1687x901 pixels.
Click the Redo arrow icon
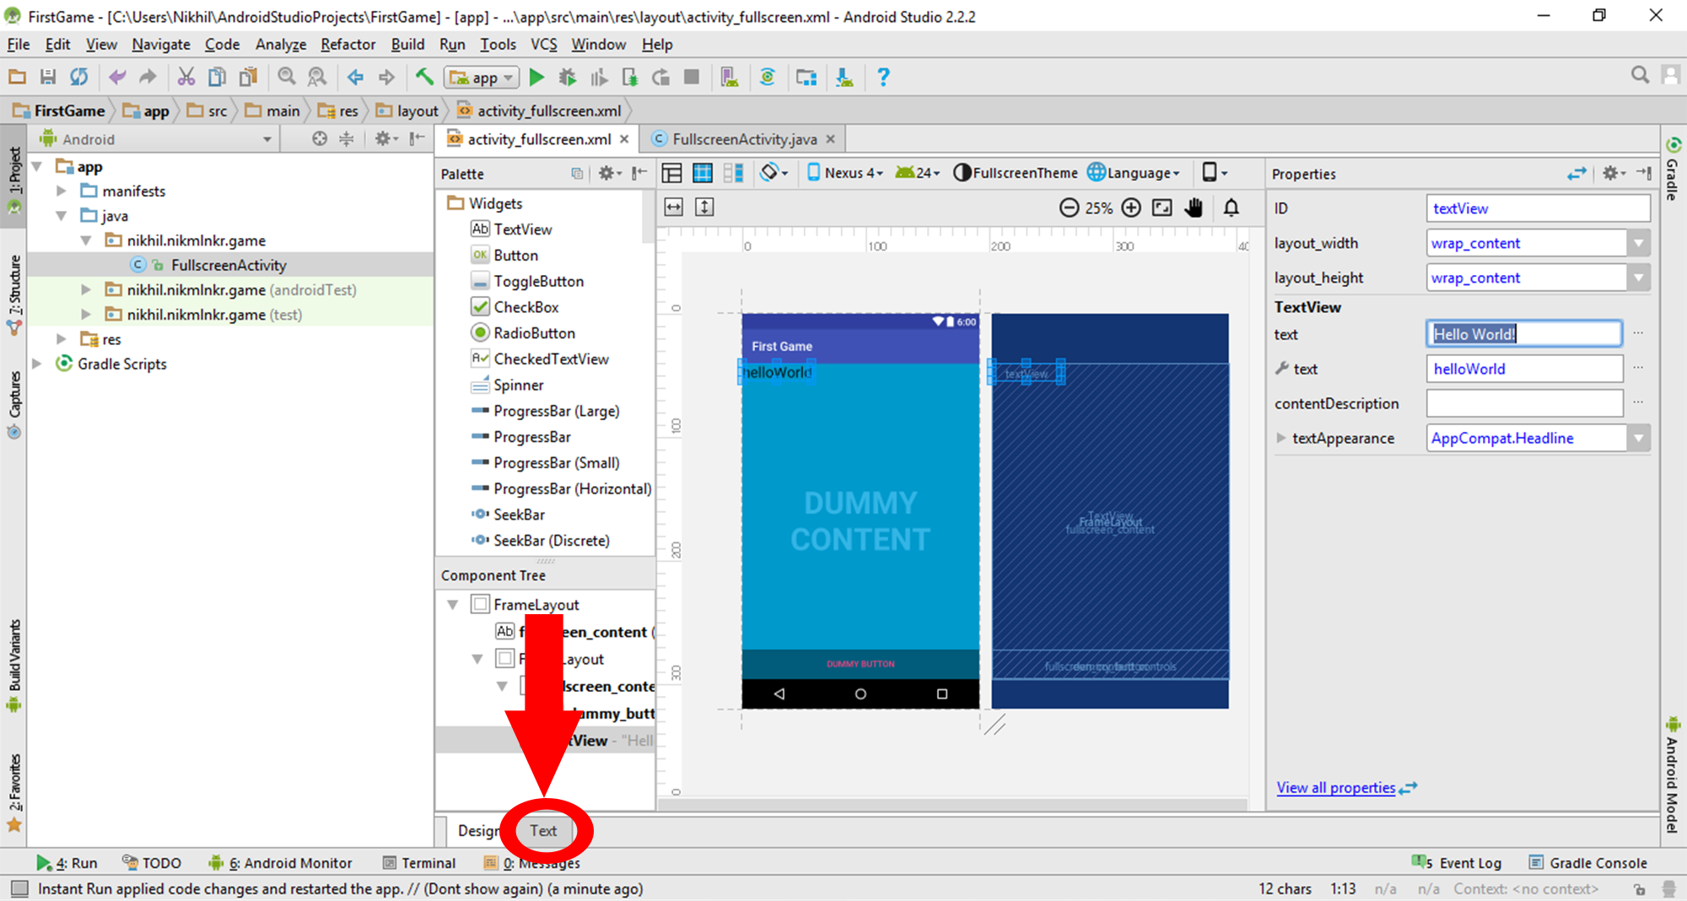click(148, 78)
